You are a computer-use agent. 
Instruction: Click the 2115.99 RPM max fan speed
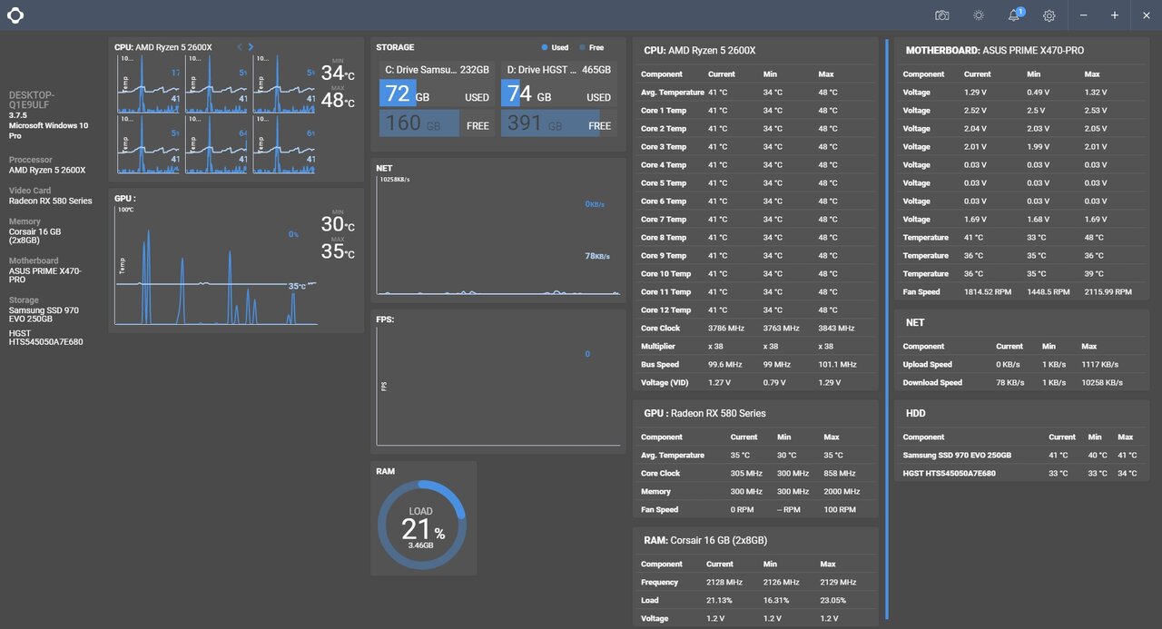click(x=1107, y=292)
